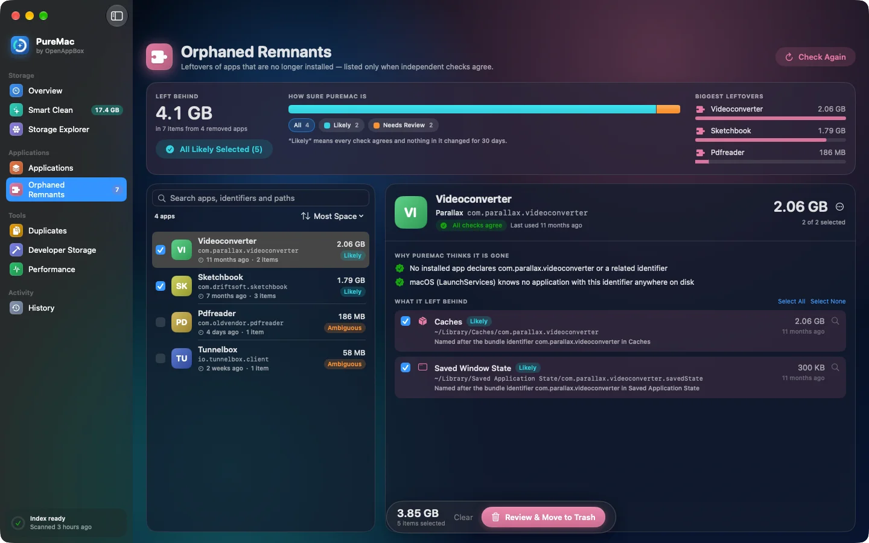The width and height of the screenshot is (869, 543).
Task: Reveal Caches item with magnifier icon
Action: coord(835,321)
